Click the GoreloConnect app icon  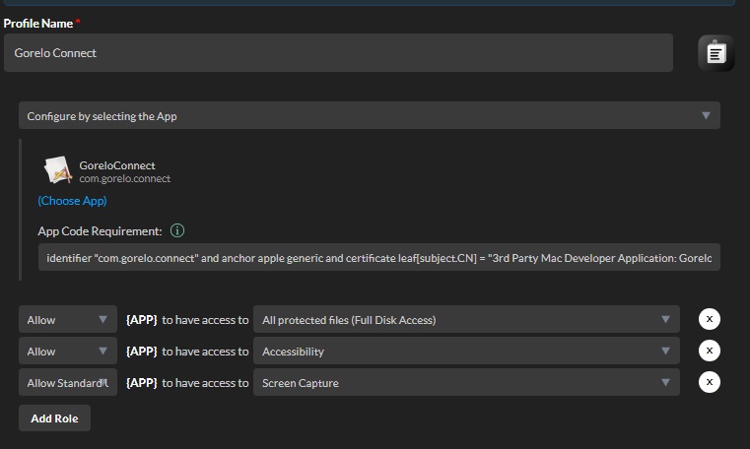click(57, 171)
